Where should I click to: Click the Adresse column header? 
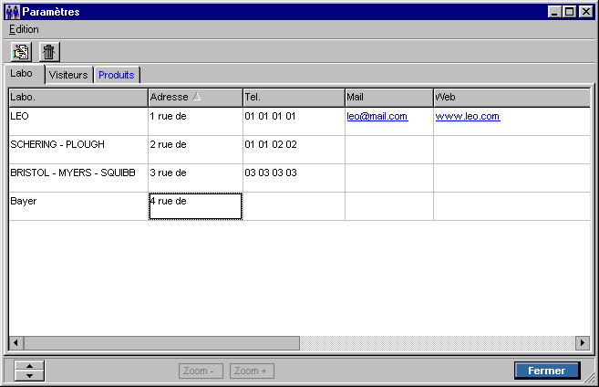[x=195, y=98]
